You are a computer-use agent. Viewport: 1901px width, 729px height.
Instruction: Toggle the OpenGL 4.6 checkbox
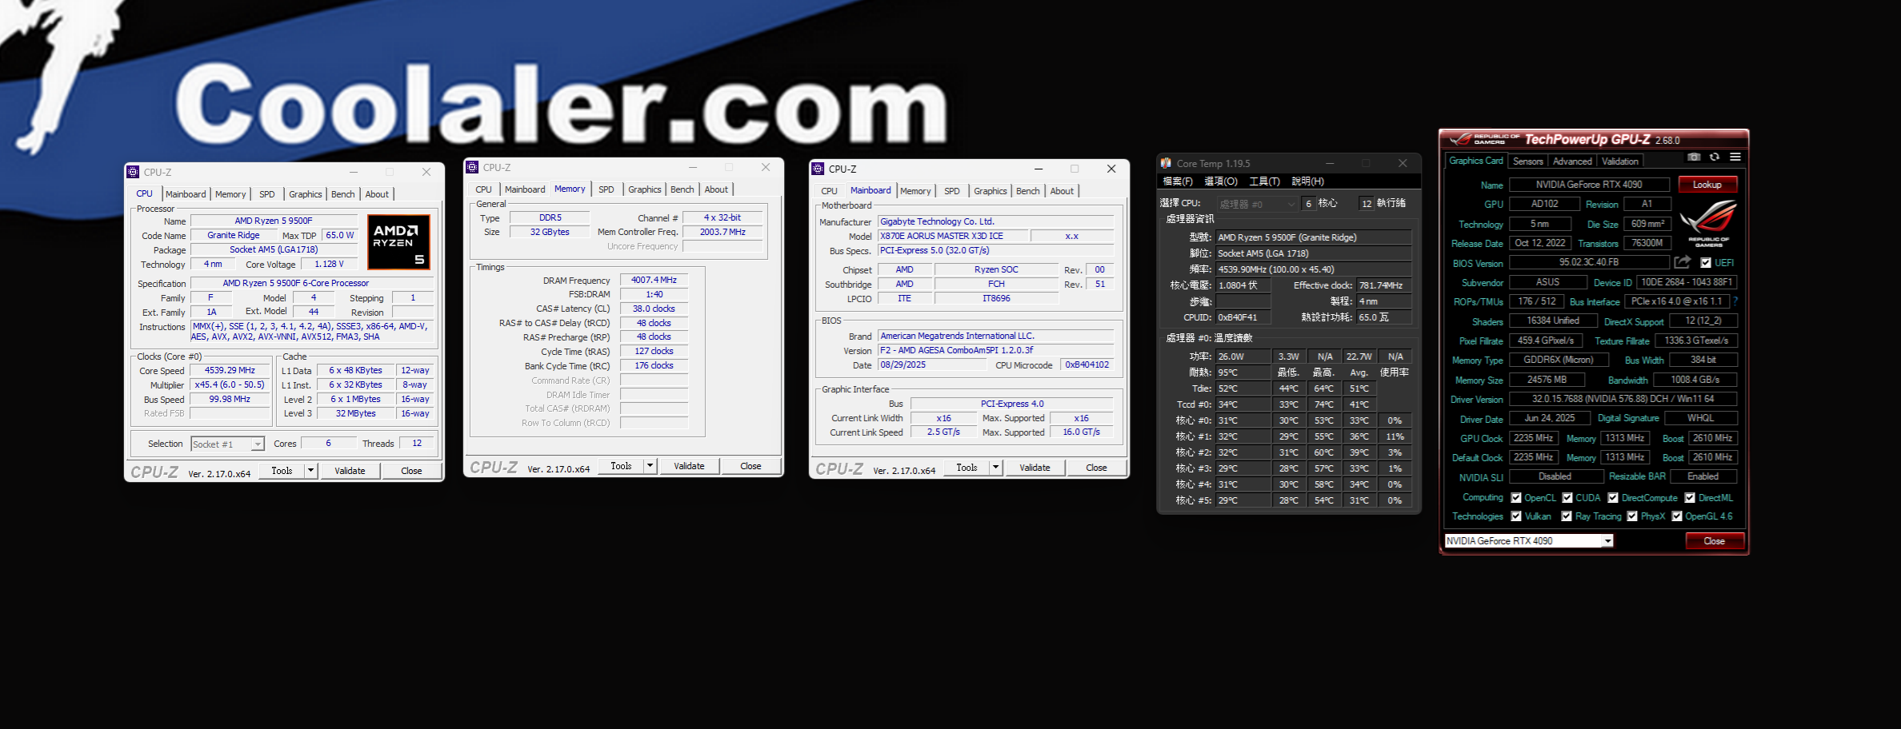(1677, 516)
